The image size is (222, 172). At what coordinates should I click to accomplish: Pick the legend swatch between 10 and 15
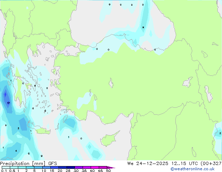(x=46, y=167)
